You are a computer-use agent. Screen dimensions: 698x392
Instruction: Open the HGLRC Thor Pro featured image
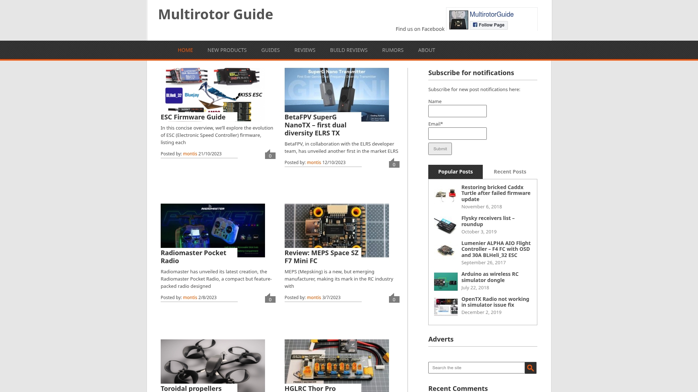(337, 366)
